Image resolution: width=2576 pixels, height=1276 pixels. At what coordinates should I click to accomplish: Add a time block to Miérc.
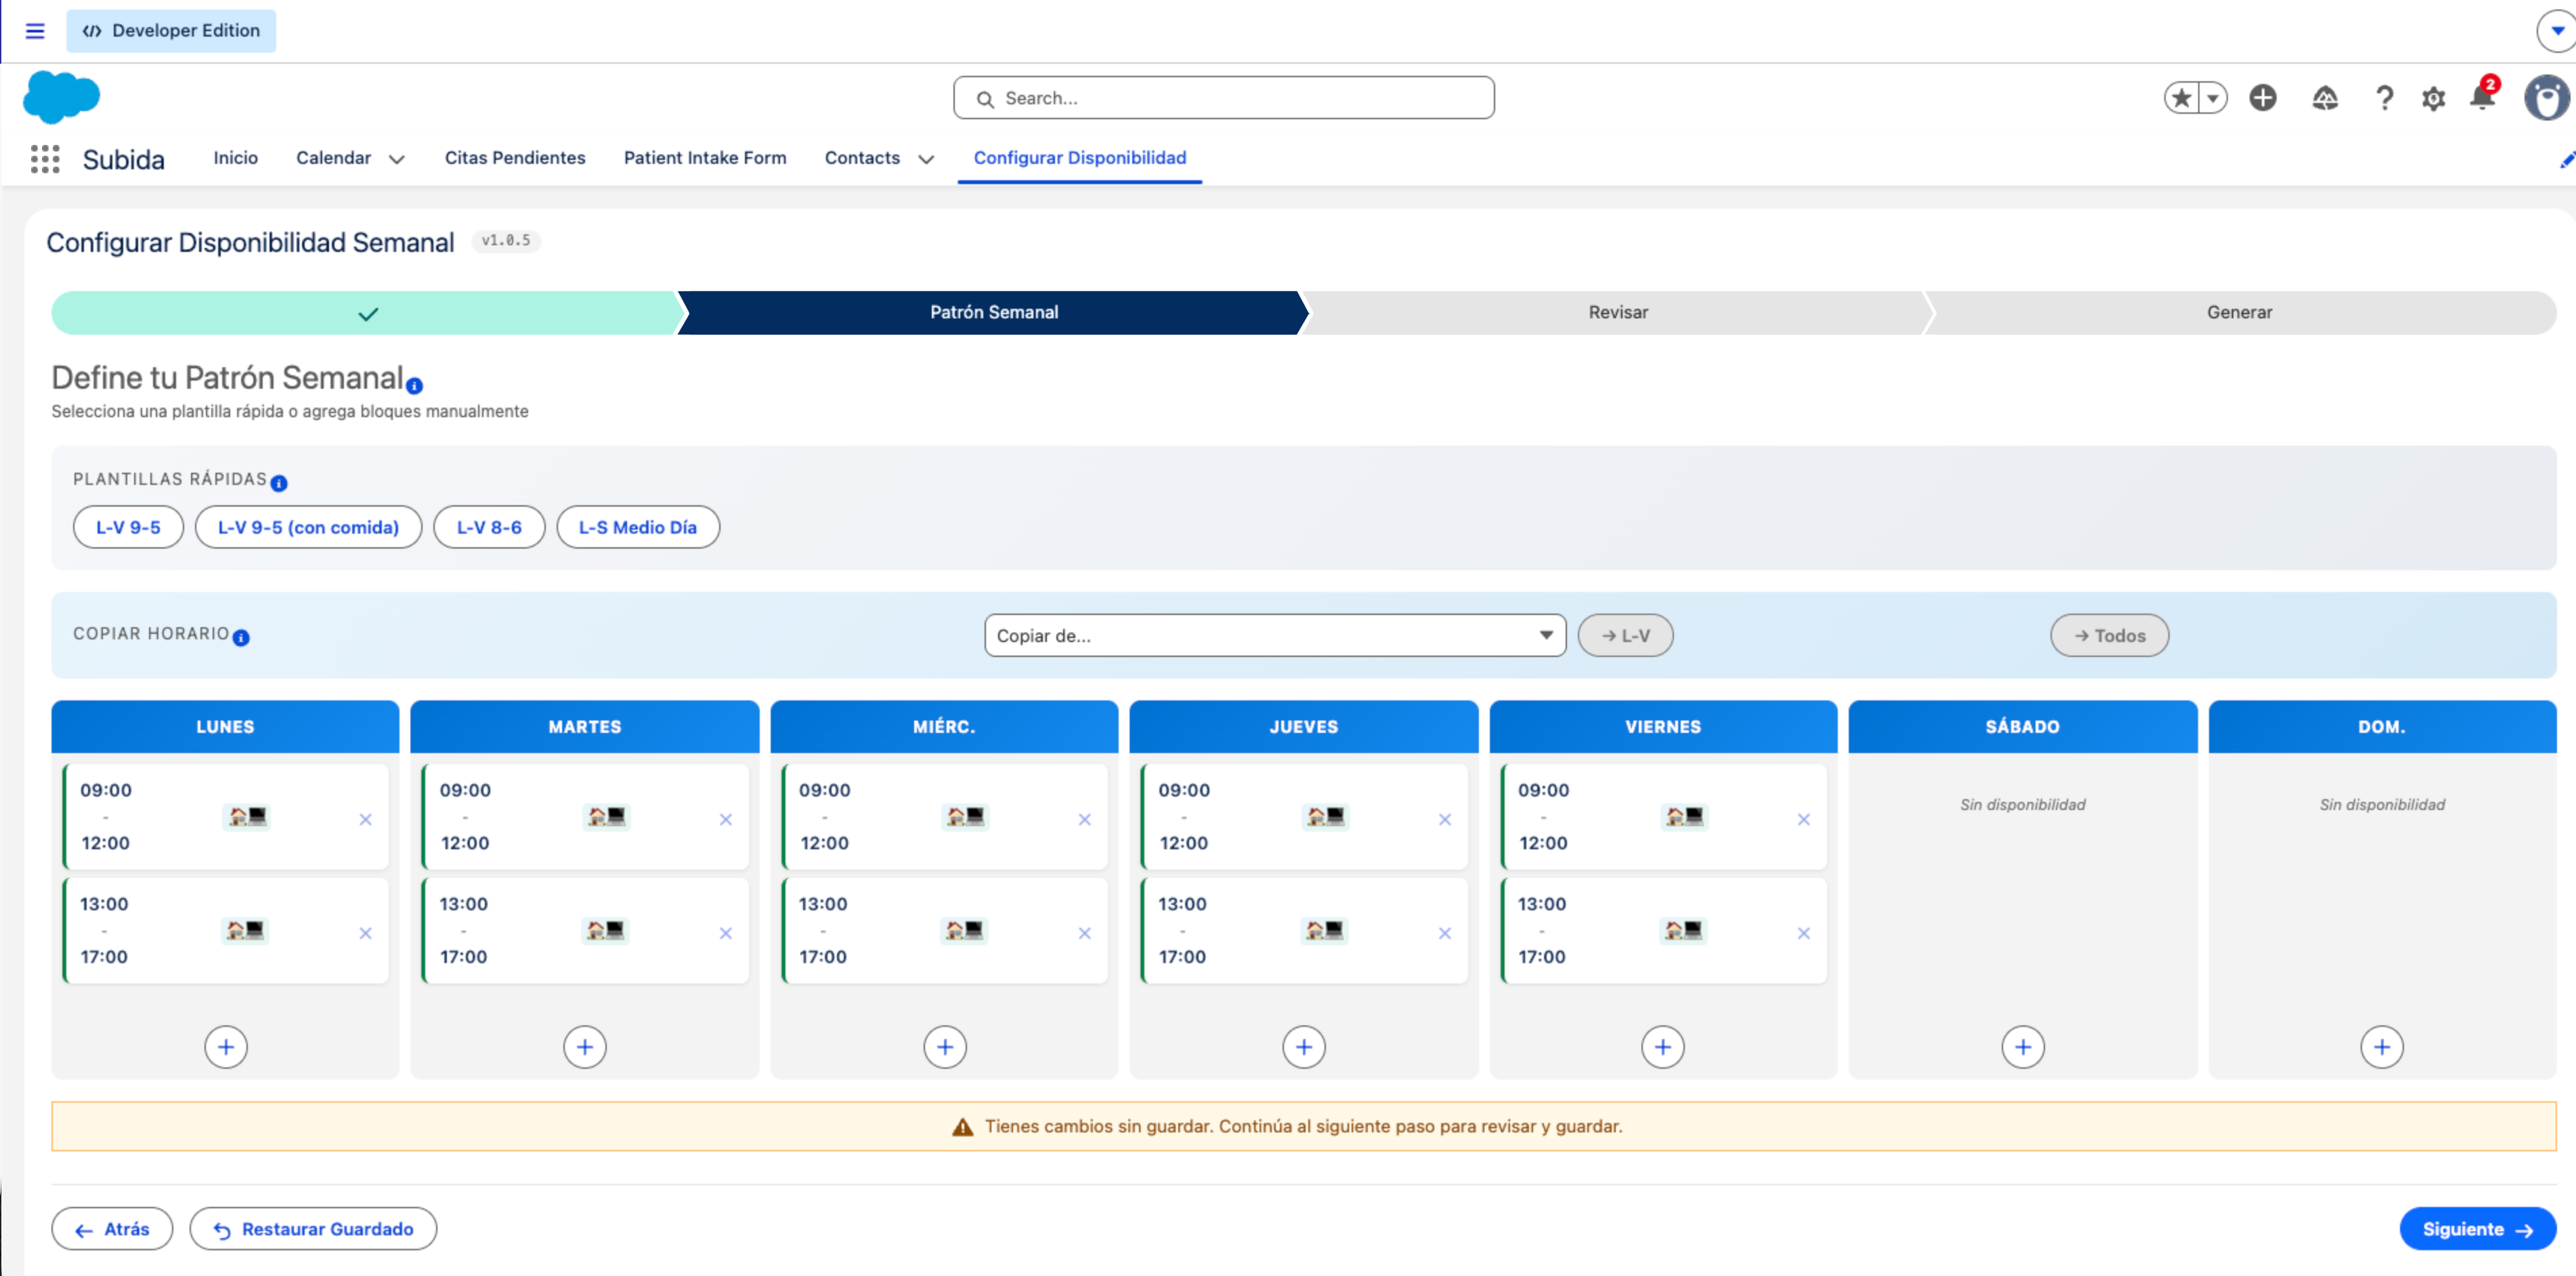pyautogui.click(x=945, y=1047)
